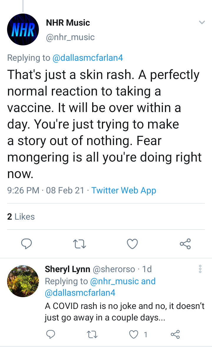The height and width of the screenshot is (347, 212).
Task: Open the tweet timestamp 9:26 PM
Action: pos(23,190)
